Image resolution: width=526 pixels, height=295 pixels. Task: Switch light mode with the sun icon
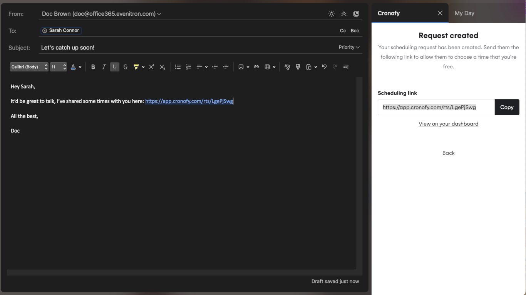coord(332,14)
